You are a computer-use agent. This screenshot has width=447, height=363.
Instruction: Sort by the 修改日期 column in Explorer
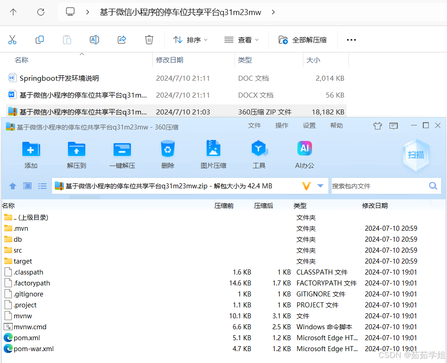[170, 60]
